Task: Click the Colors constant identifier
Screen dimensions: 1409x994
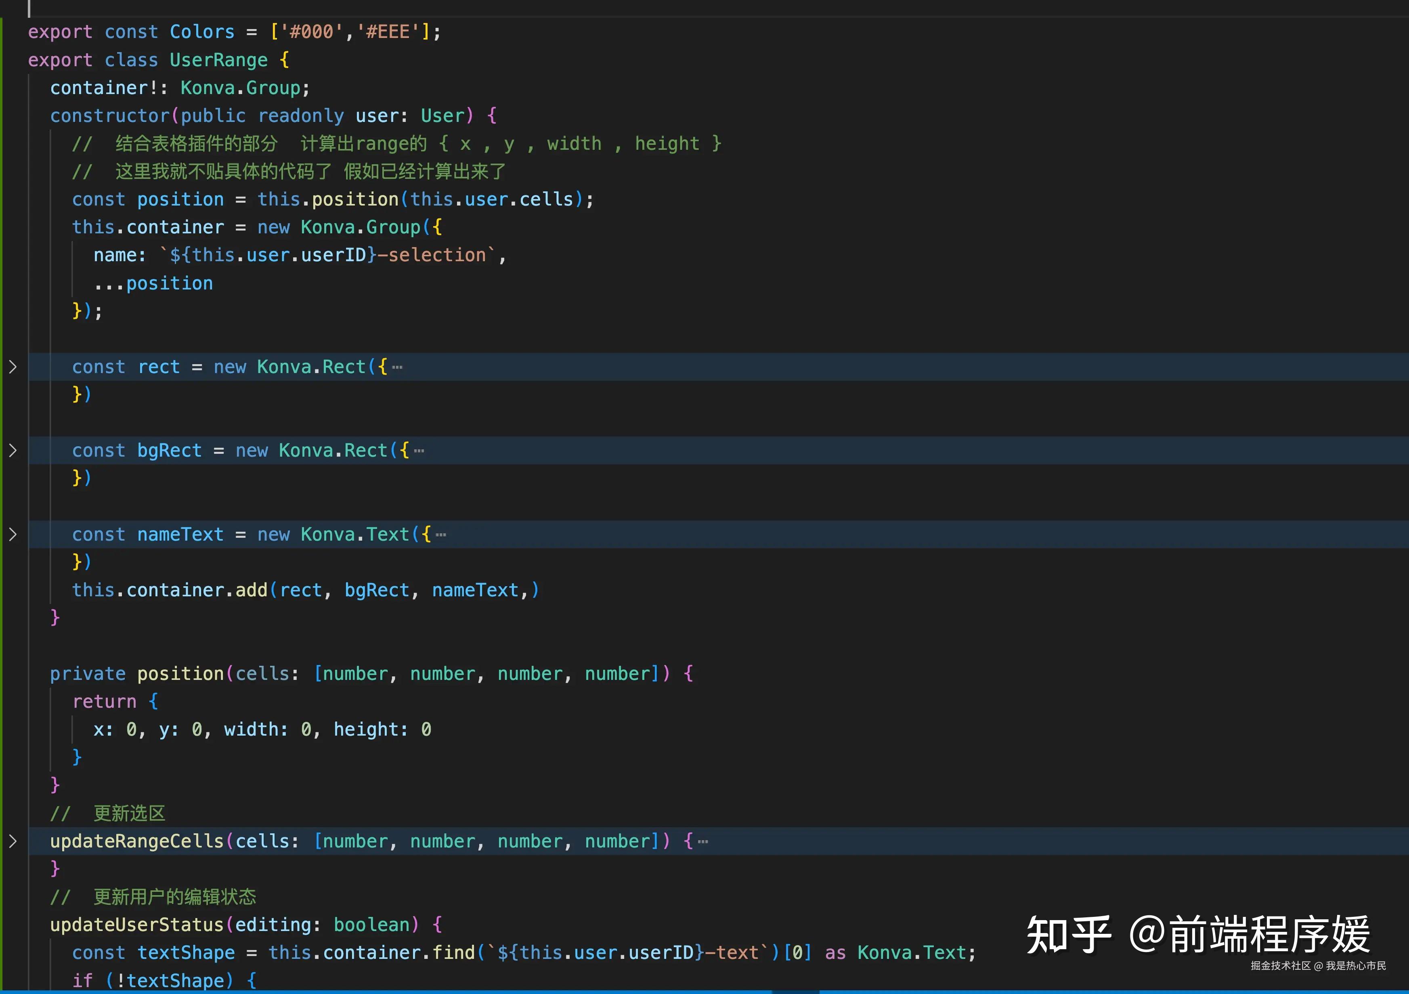Action: (202, 31)
